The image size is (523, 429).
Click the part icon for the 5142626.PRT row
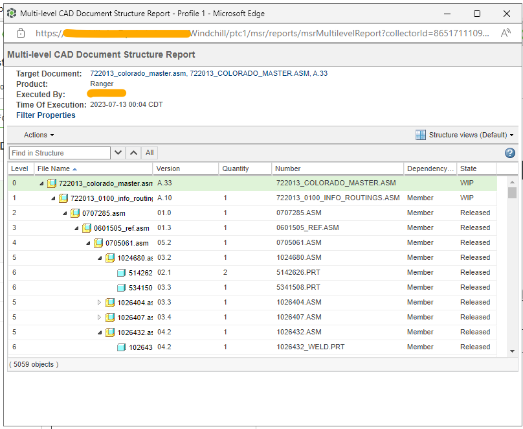point(121,273)
